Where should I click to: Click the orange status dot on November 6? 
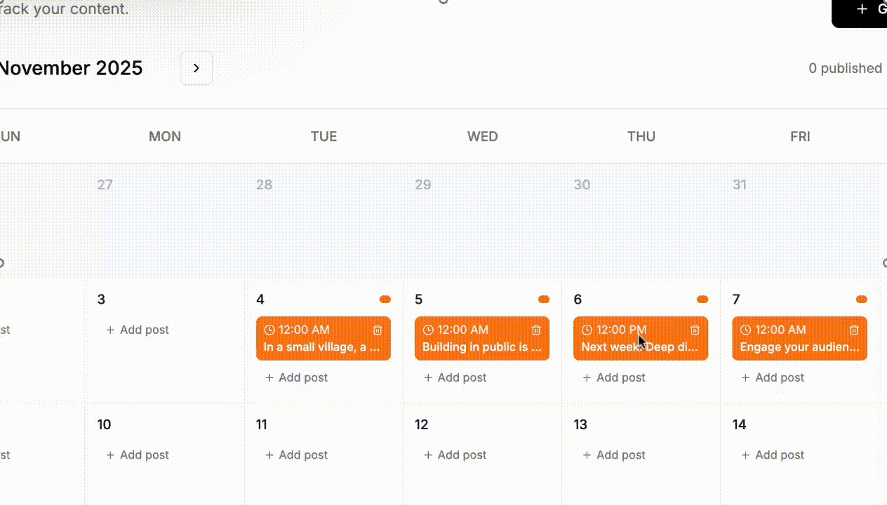point(702,299)
